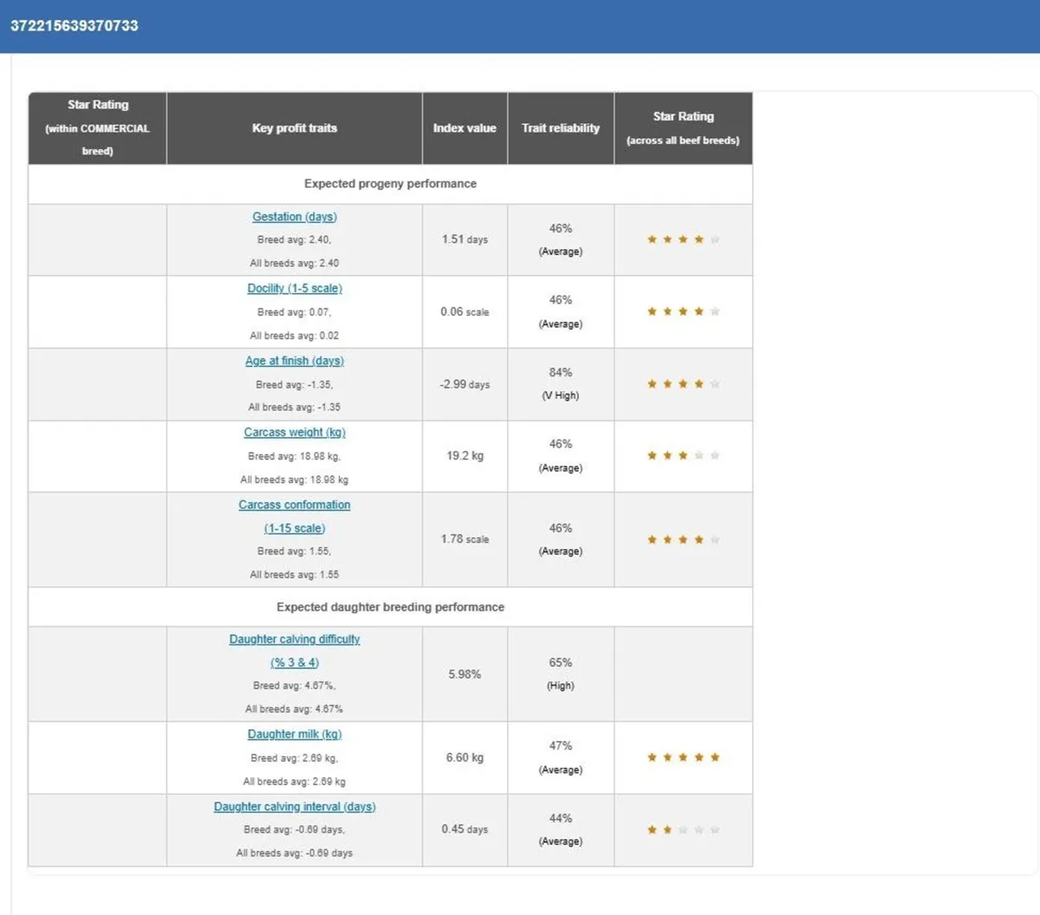This screenshot has height=915, width=1040.
Task: Open the Carcass weight (kg) link
Action: (x=295, y=433)
